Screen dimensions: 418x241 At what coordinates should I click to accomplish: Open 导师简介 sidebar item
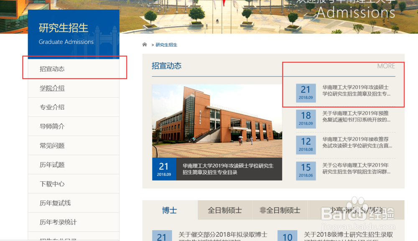pyautogui.click(x=74, y=127)
